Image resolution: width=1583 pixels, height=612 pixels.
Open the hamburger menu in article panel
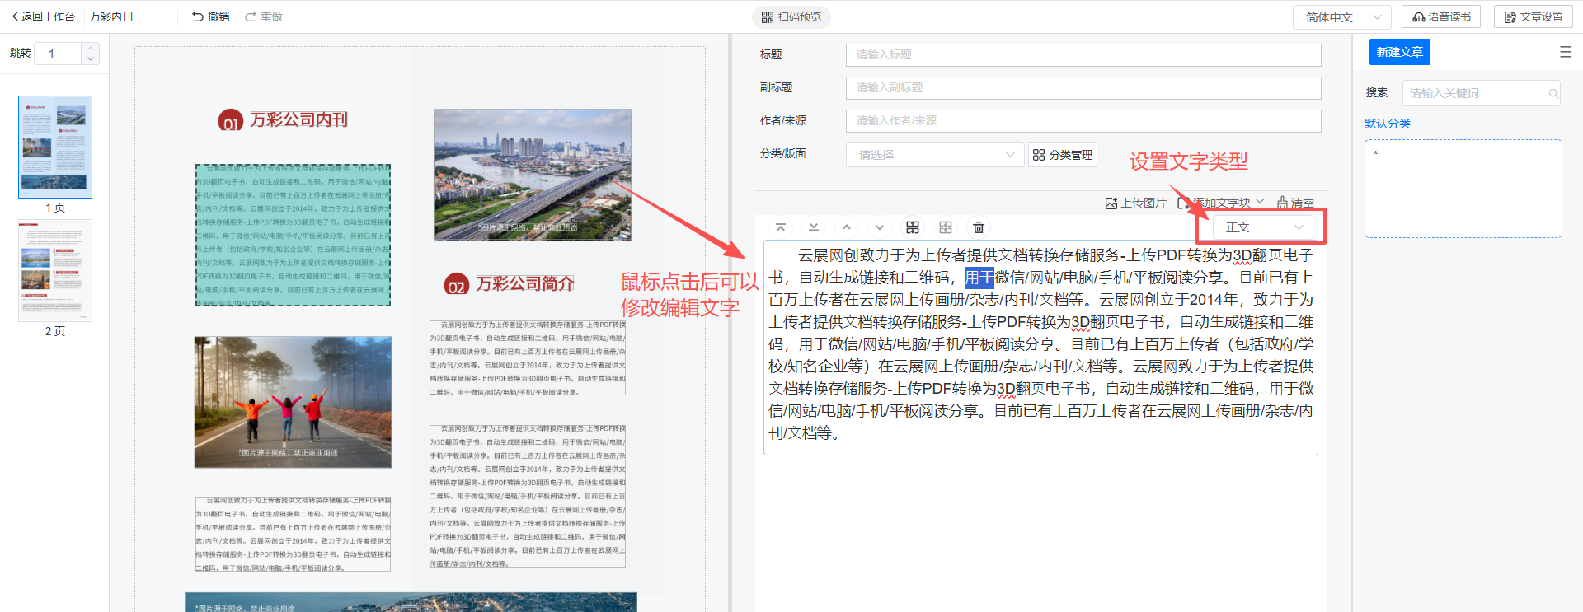point(1565,52)
